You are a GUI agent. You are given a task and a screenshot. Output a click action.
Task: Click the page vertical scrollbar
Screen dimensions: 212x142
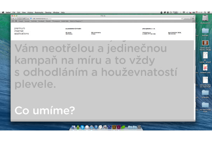[x=195, y=70]
